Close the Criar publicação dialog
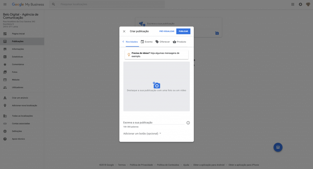The image size is (313, 169). click(x=124, y=31)
